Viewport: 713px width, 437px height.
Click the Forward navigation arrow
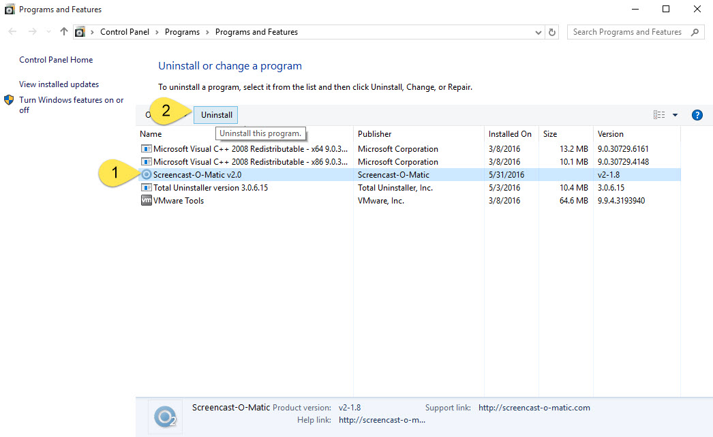click(x=32, y=31)
